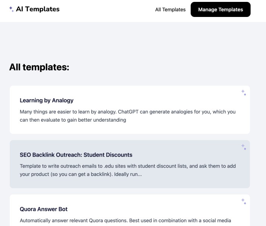Open the Quora Answer Bot template title

point(44,209)
